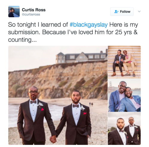Image resolution: width=149 pixels, height=147 pixels.
Task: Click the clasped hands in the main photo
Action: click(53, 139)
